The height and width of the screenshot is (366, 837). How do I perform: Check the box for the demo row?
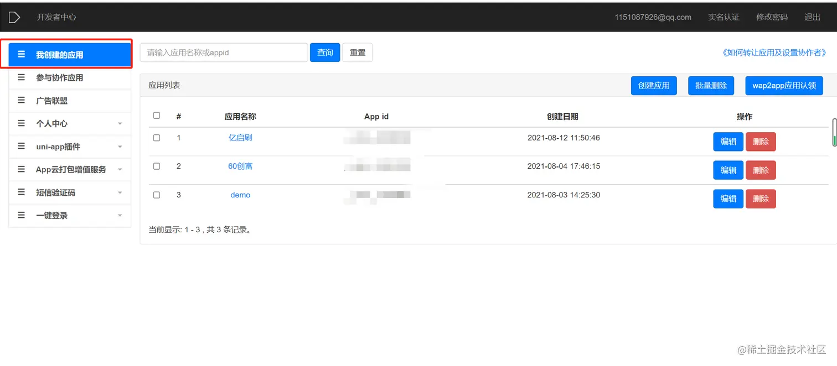[x=157, y=195]
